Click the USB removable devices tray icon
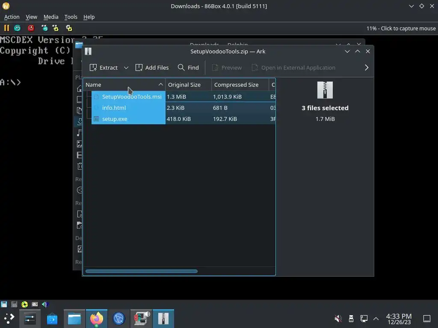The image size is (438, 328). pos(351,319)
